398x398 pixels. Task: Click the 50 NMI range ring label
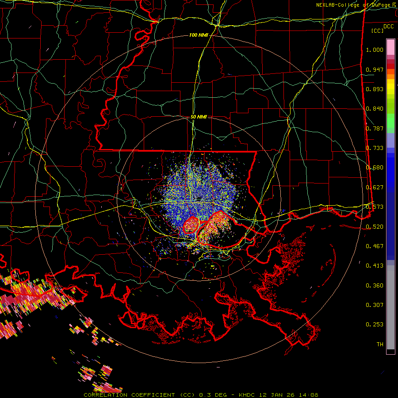[x=199, y=117]
